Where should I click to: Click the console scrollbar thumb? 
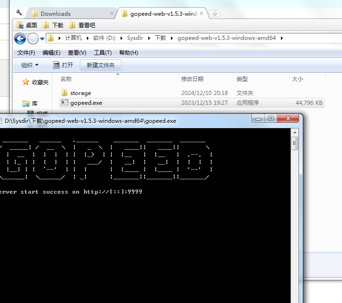pyautogui.click(x=295, y=144)
